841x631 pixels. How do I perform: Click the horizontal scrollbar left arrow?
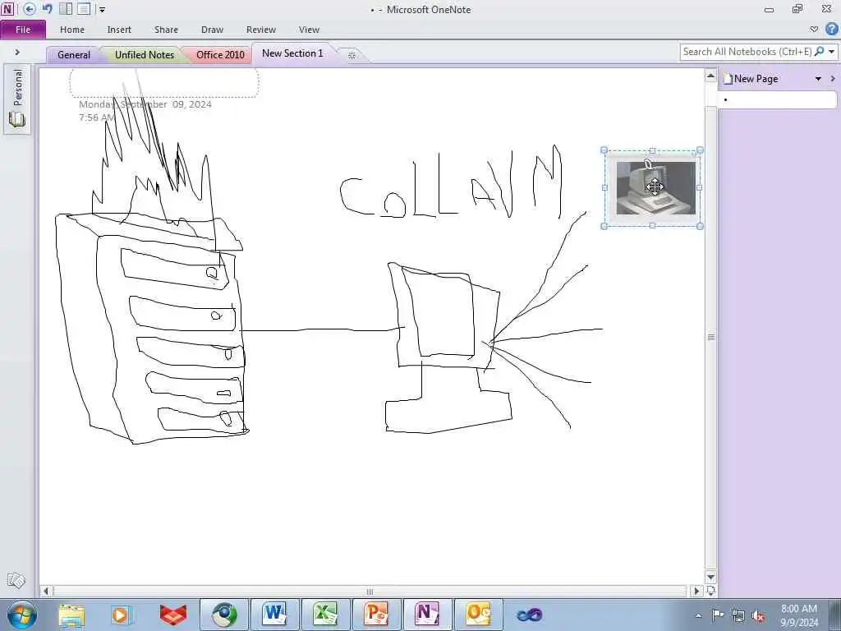point(46,592)
